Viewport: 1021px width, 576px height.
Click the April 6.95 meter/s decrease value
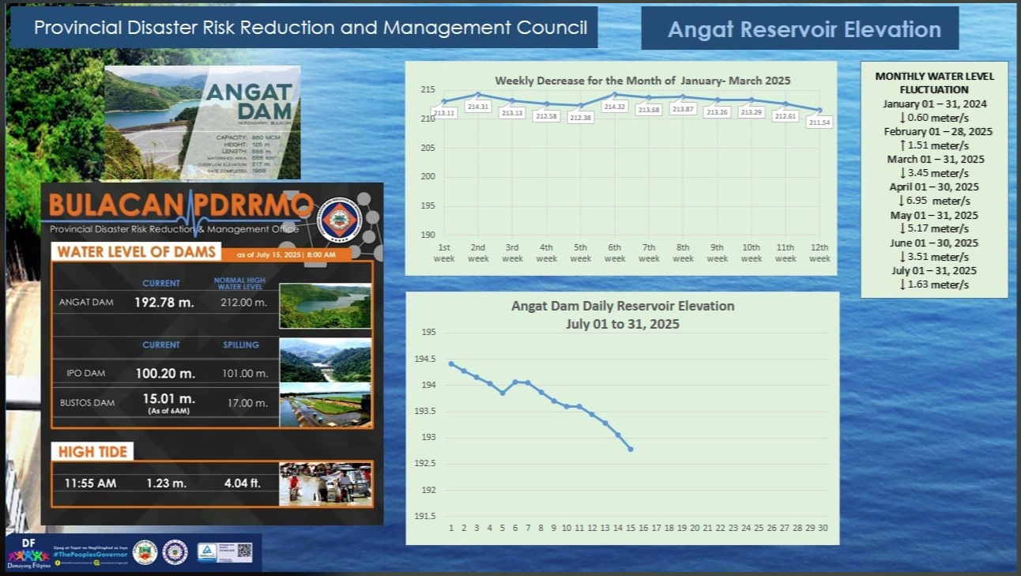(x=934, y=201)
